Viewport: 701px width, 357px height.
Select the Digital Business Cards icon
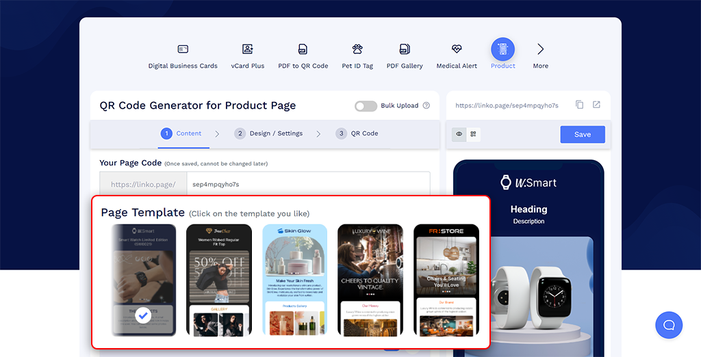[183, 50]
